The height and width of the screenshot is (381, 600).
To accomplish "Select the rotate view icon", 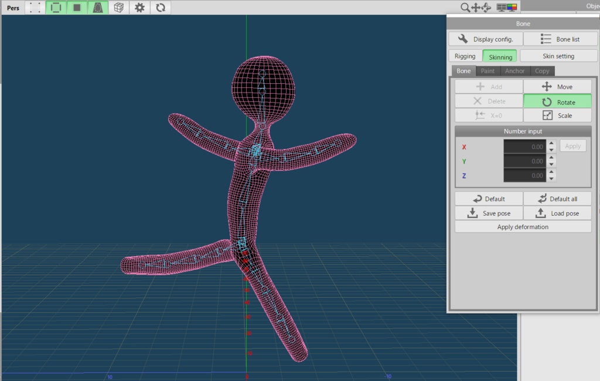I will [486, 7].
